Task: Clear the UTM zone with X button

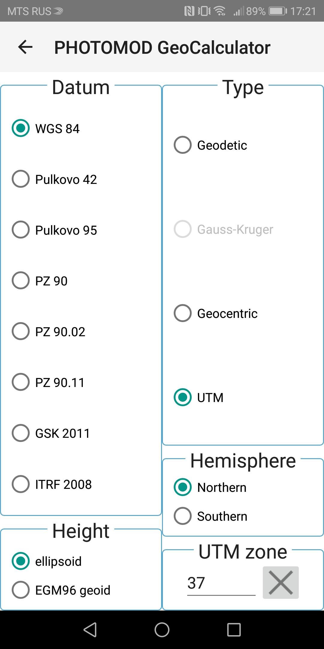Action: click(280, 583)
